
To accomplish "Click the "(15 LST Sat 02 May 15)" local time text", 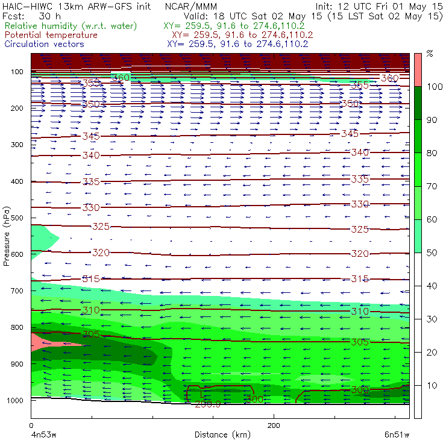I will pos(385,16).
